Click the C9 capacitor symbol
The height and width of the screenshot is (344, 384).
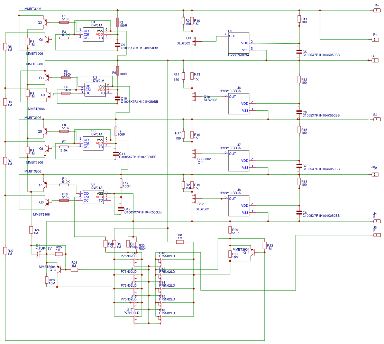(x=118, y=45)
